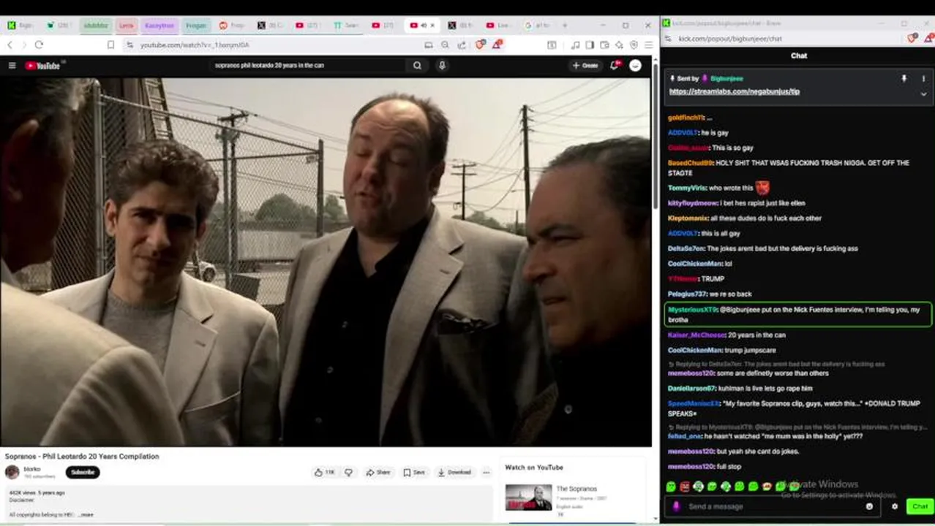This screenshot has width=935, height=526.
Task: Focus the YouTube search box
Action: (x=307, y=65)
